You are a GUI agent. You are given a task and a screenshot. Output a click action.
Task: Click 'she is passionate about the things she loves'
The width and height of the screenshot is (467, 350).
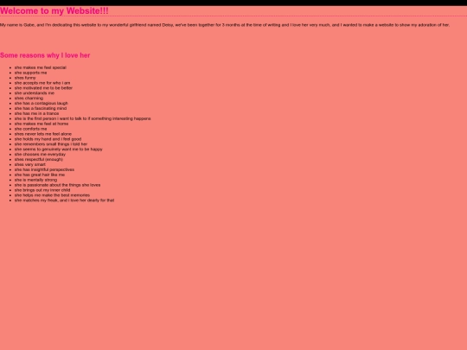coord(58,185)
